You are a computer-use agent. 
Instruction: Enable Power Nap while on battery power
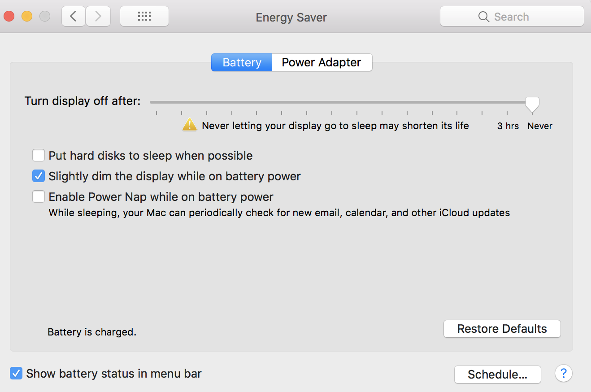[39, 197]
